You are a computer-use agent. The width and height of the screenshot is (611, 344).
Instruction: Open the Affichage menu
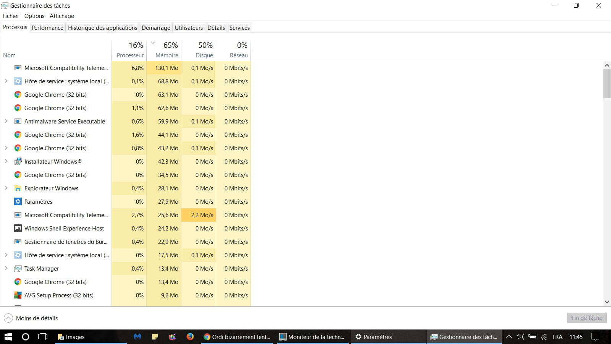[62, 16]
